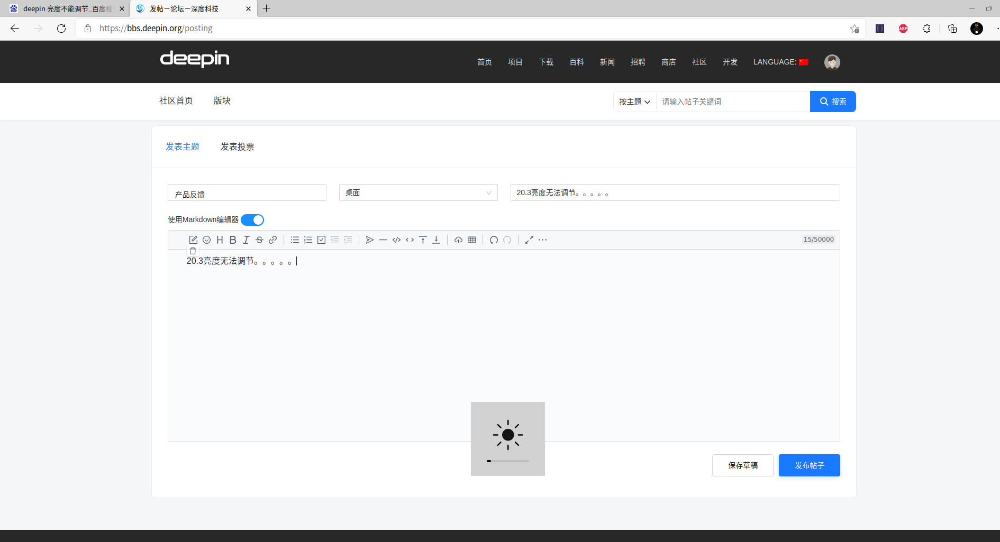Image resolution: width=1000 pixels, height=542 pixels.
Task: Apply strikethrough formatting in the editor
Action: pyautogui.click(x=259, y=240)
